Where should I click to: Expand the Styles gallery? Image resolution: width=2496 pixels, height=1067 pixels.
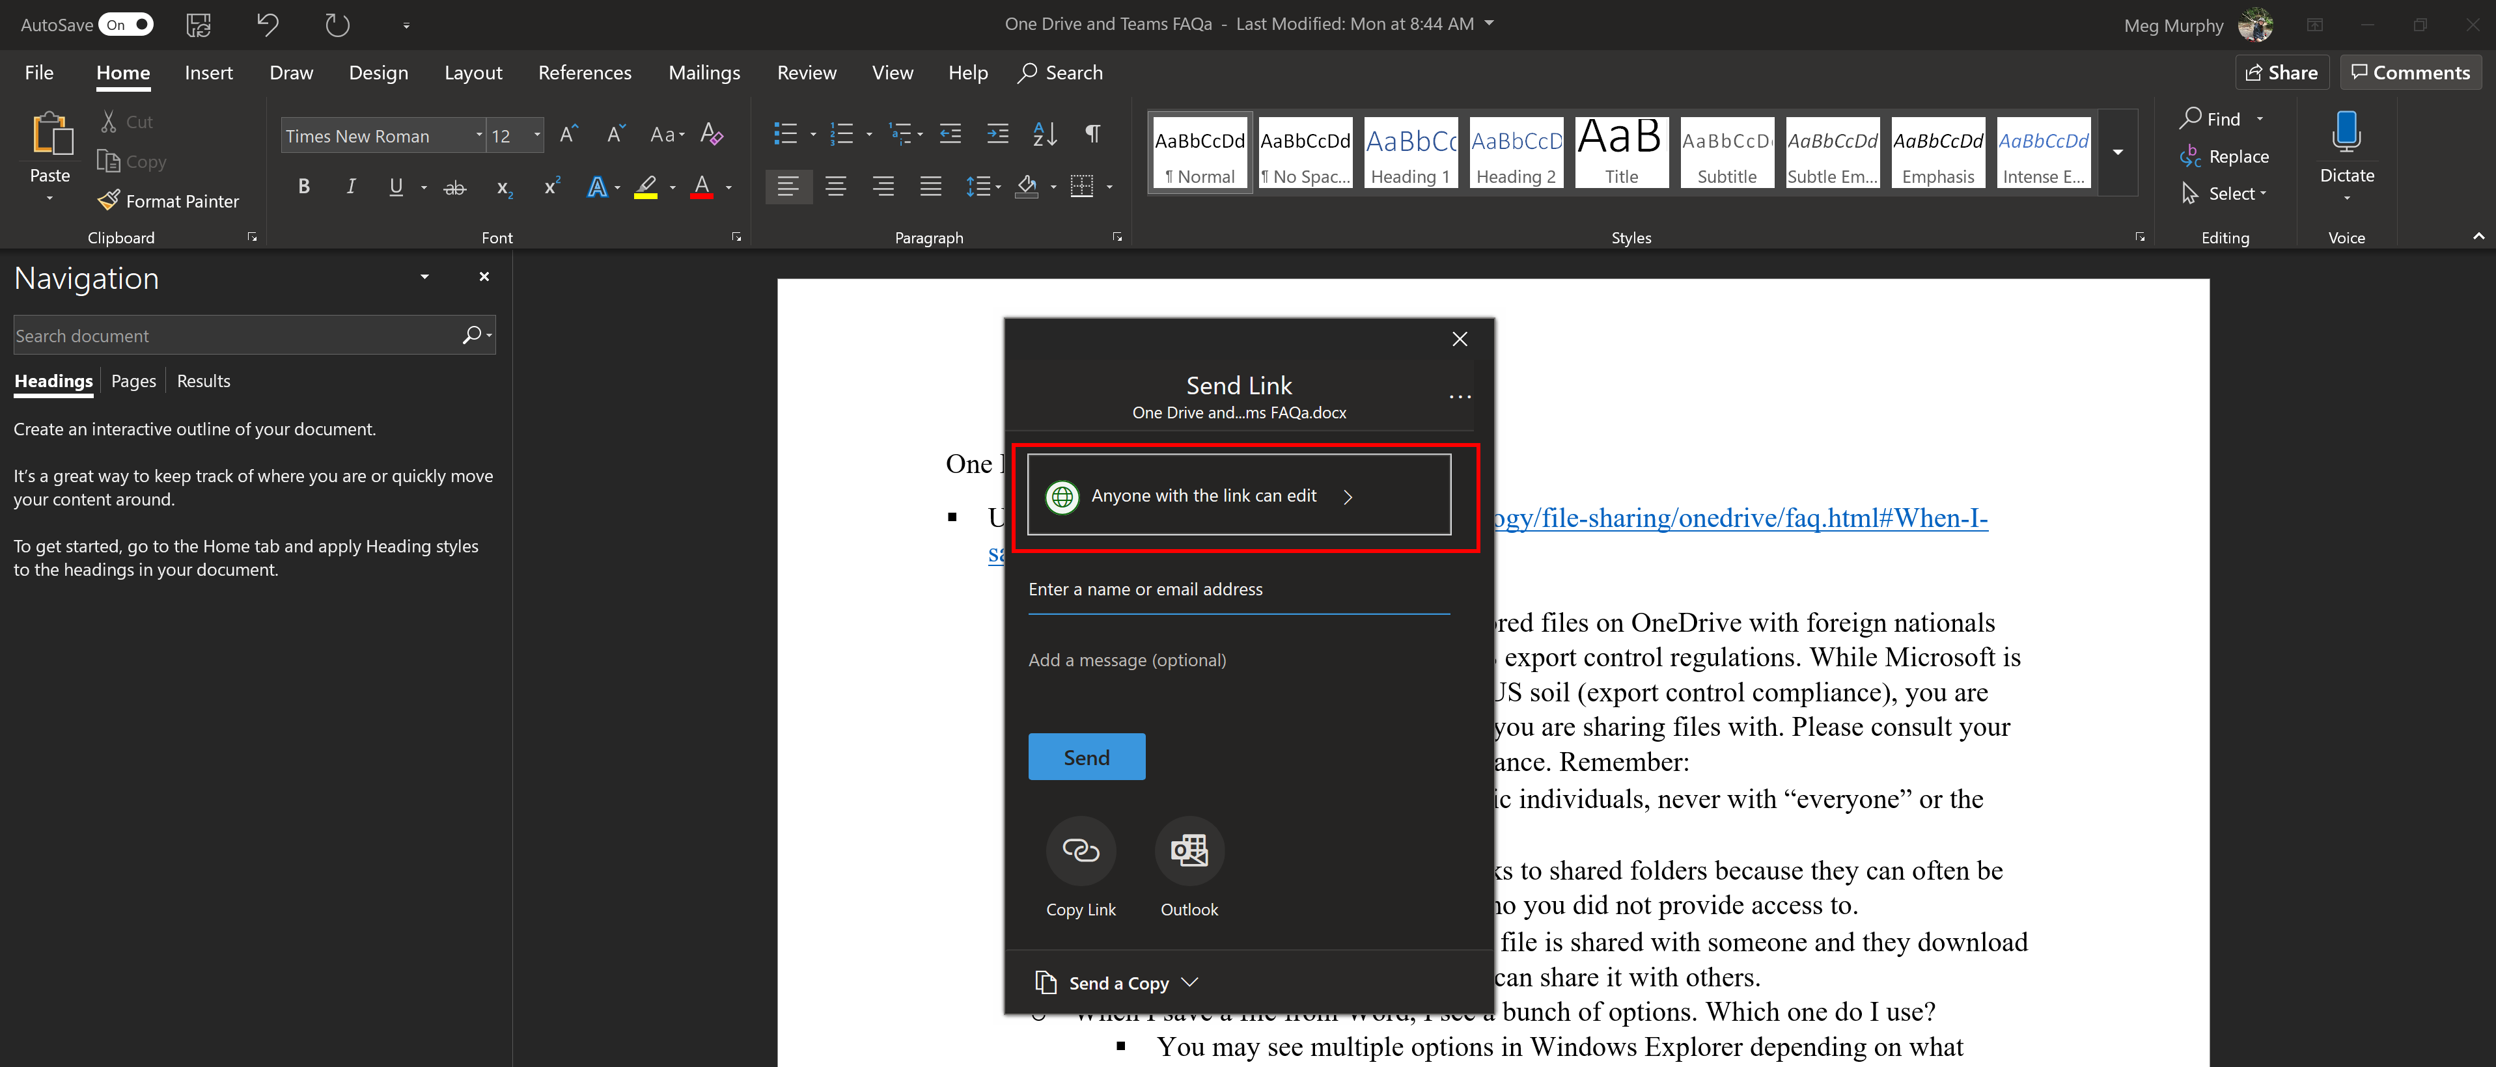coord(2118,152)
